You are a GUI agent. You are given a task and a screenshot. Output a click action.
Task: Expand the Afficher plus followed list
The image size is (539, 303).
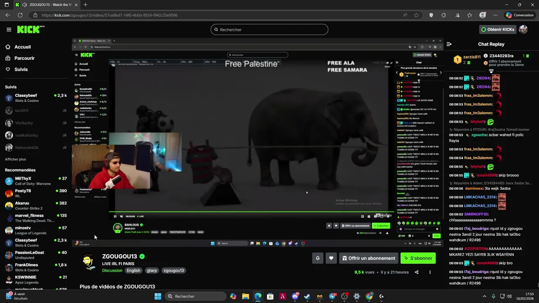[x=16, y=159]
